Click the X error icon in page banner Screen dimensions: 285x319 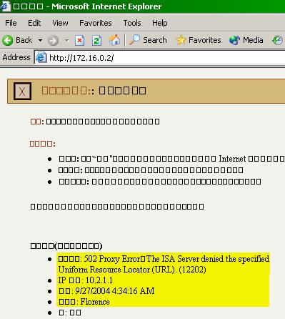pyautogui.click(x=22, y=91)
